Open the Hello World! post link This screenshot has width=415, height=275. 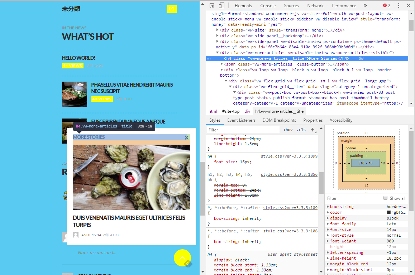pyautogui.click(x=78, y=58)
